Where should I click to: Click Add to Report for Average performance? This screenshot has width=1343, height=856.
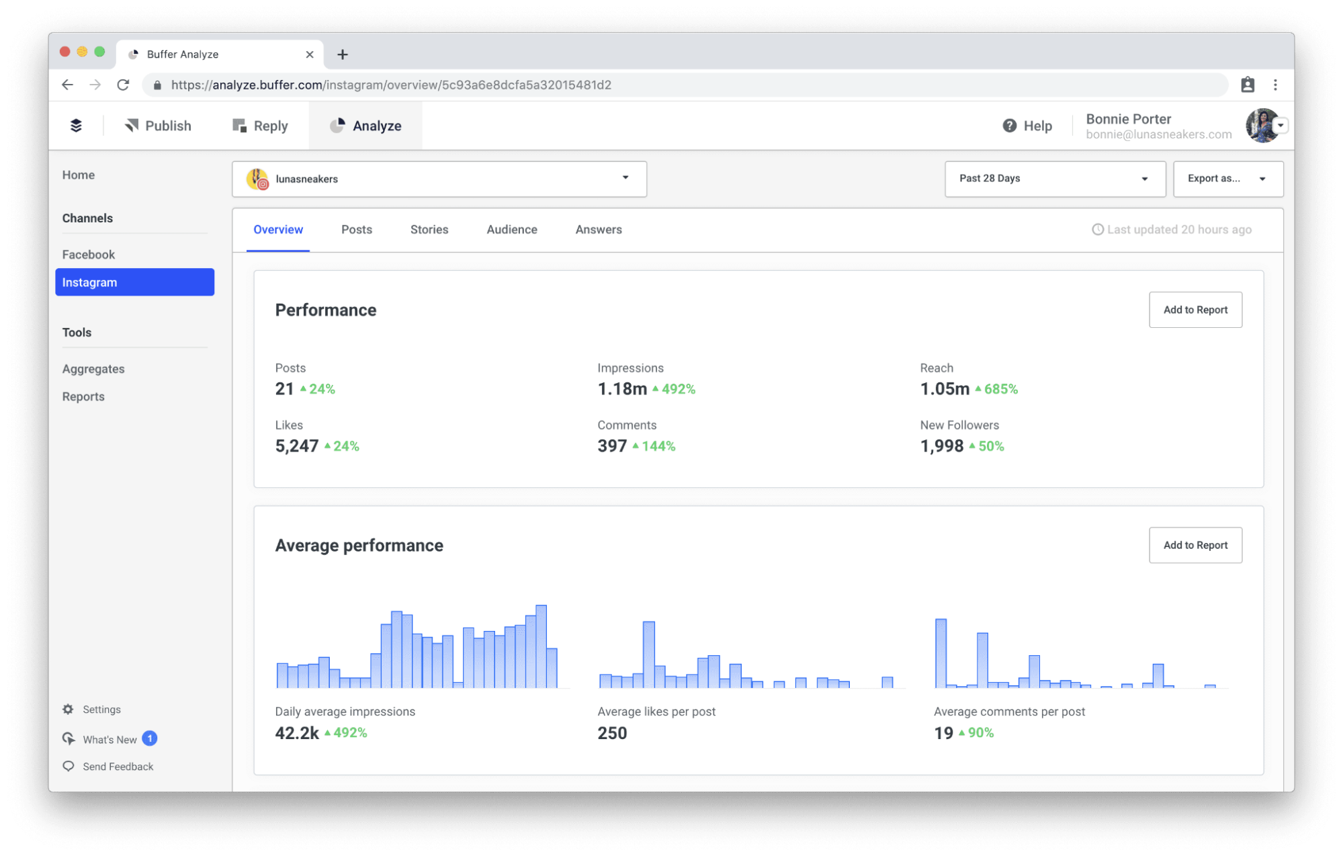point(1195,546)
